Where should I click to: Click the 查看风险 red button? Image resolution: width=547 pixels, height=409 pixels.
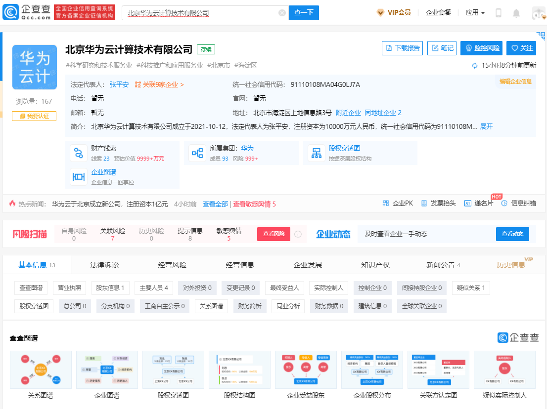click(273, 234)
